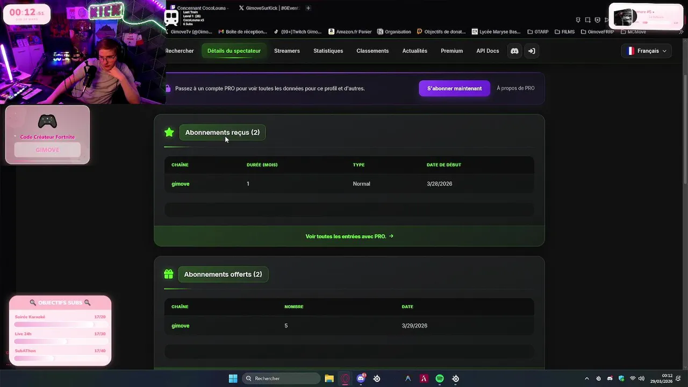Open Lycée Maryse Bas... bookmark
The image size is (688, 387).
tap(497, 32)
